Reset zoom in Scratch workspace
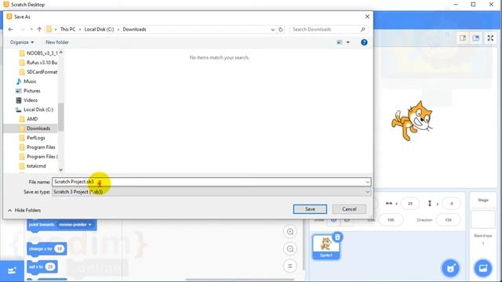Screen dimensions: 502x282 point(290,266)
